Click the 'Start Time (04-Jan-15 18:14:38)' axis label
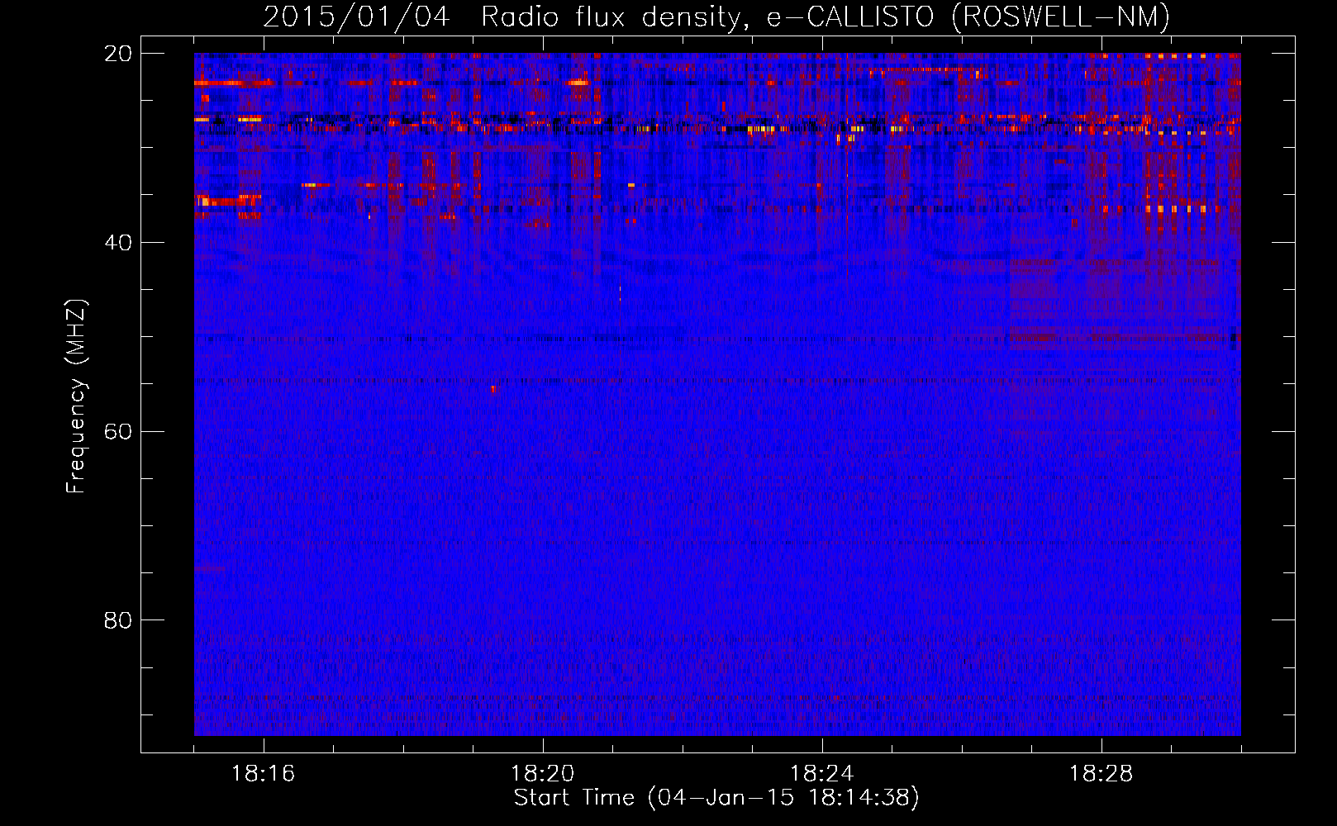The width and height of the screenshot is (1337, 826). pos(716,798)
